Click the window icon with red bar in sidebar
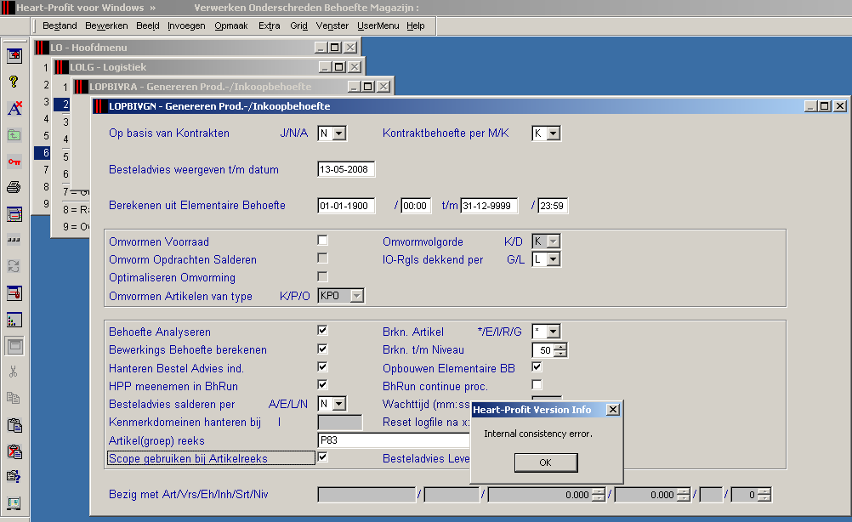The width and height of the screenshot is (852, 522). (x=14, y=214)
